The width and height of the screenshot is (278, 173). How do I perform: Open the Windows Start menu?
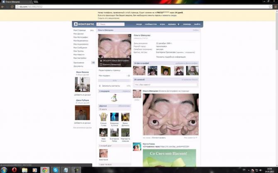point(4,170)
